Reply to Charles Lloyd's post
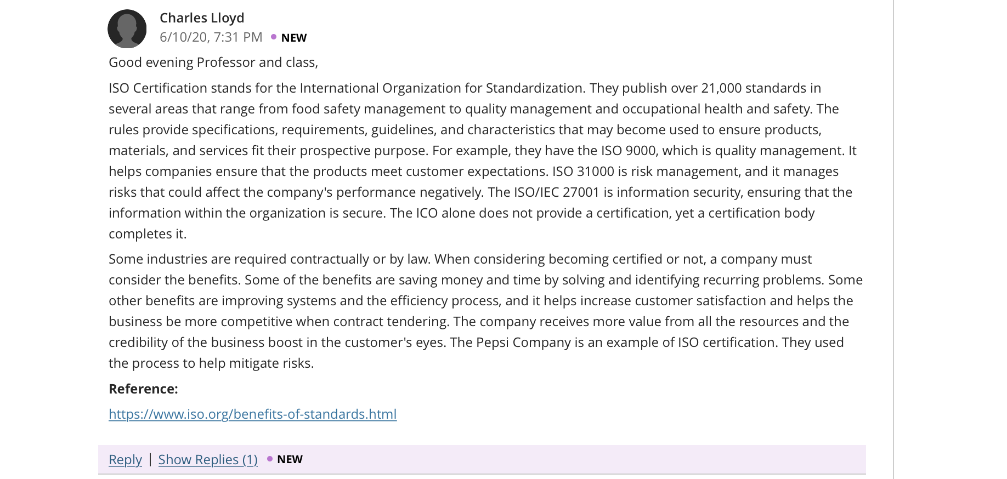The image size is (1007, 479). click(x=125, y=459)
